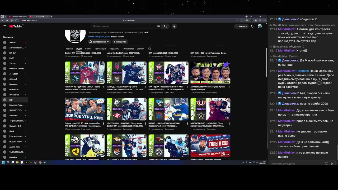Viewport: 338px width, 190px height.
Task: Open the on-screen keyboard in search box
Action: tap(158, 26)
